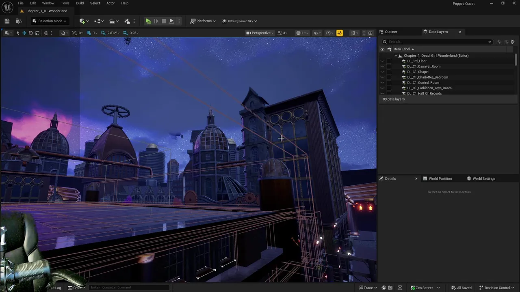Open the Cinematics clapperboard dropdown
The width and height of the screenshot is (520, 292).
114,21
